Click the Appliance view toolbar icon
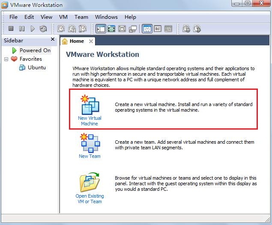This screenshot has width=272, height=225. (158, 29)
